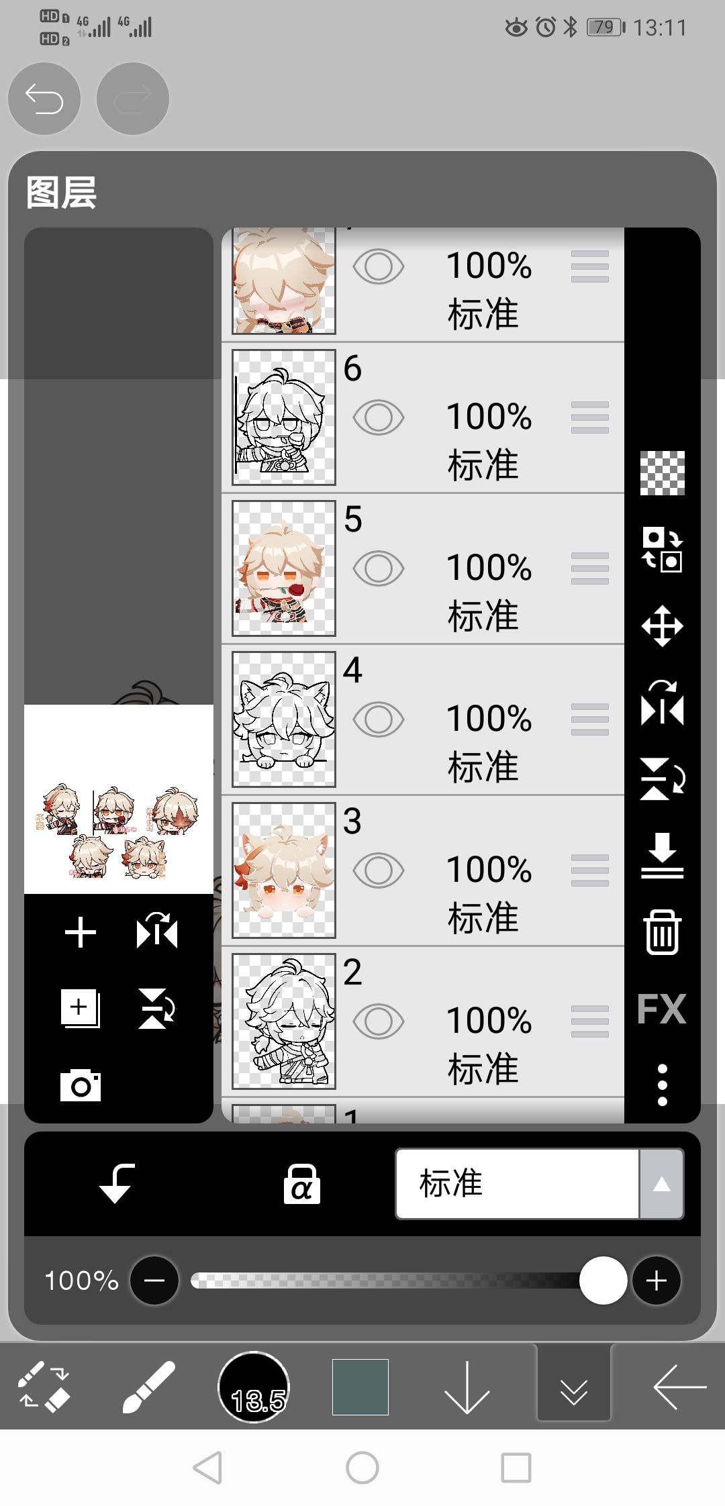Click the duplicate layer icon
The height and width of the screenshot is (1506, 725).
pyautogui.click(x=81, y=1009)
